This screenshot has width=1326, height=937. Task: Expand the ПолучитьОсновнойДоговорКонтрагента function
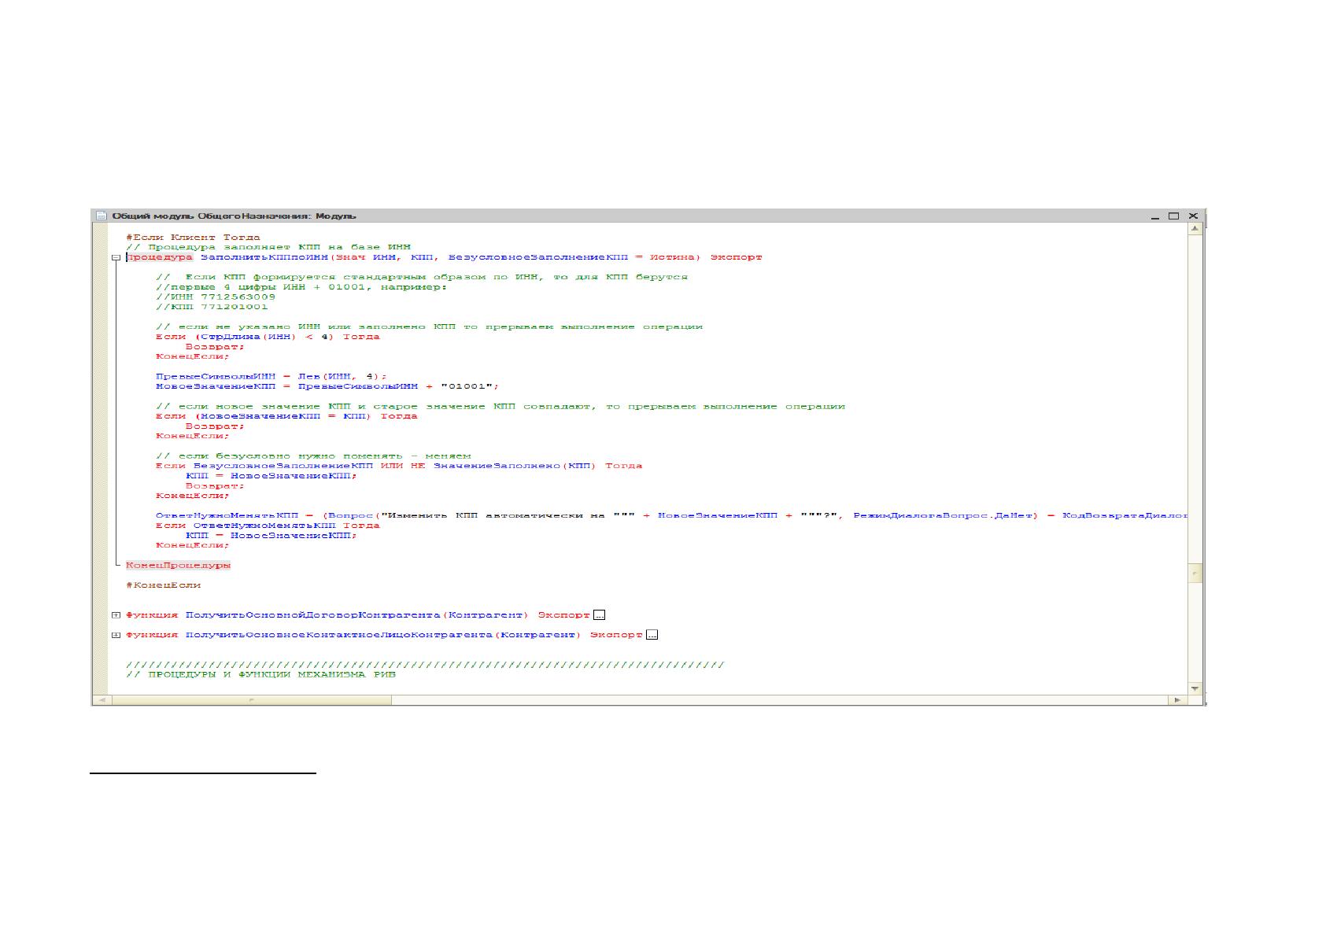click(x=116, y=615)
